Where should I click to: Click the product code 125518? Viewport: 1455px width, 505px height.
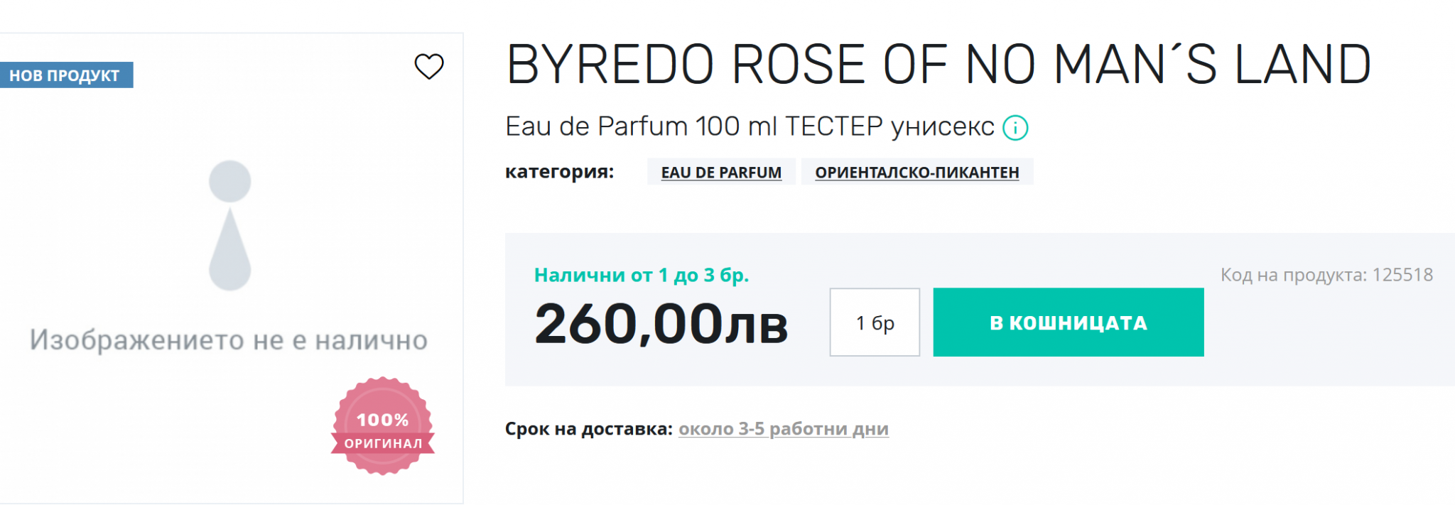[x=1402, y=275]
